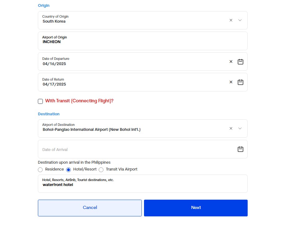The height and width of the screenshot is (226, 288).
Task: Clear the Date of Departure value
Action: 231,62
